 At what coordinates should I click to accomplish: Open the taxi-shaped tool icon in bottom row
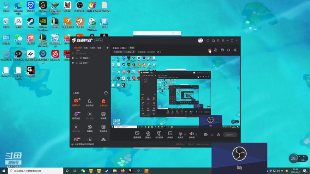pyautogui.click(x=103, y=140)
